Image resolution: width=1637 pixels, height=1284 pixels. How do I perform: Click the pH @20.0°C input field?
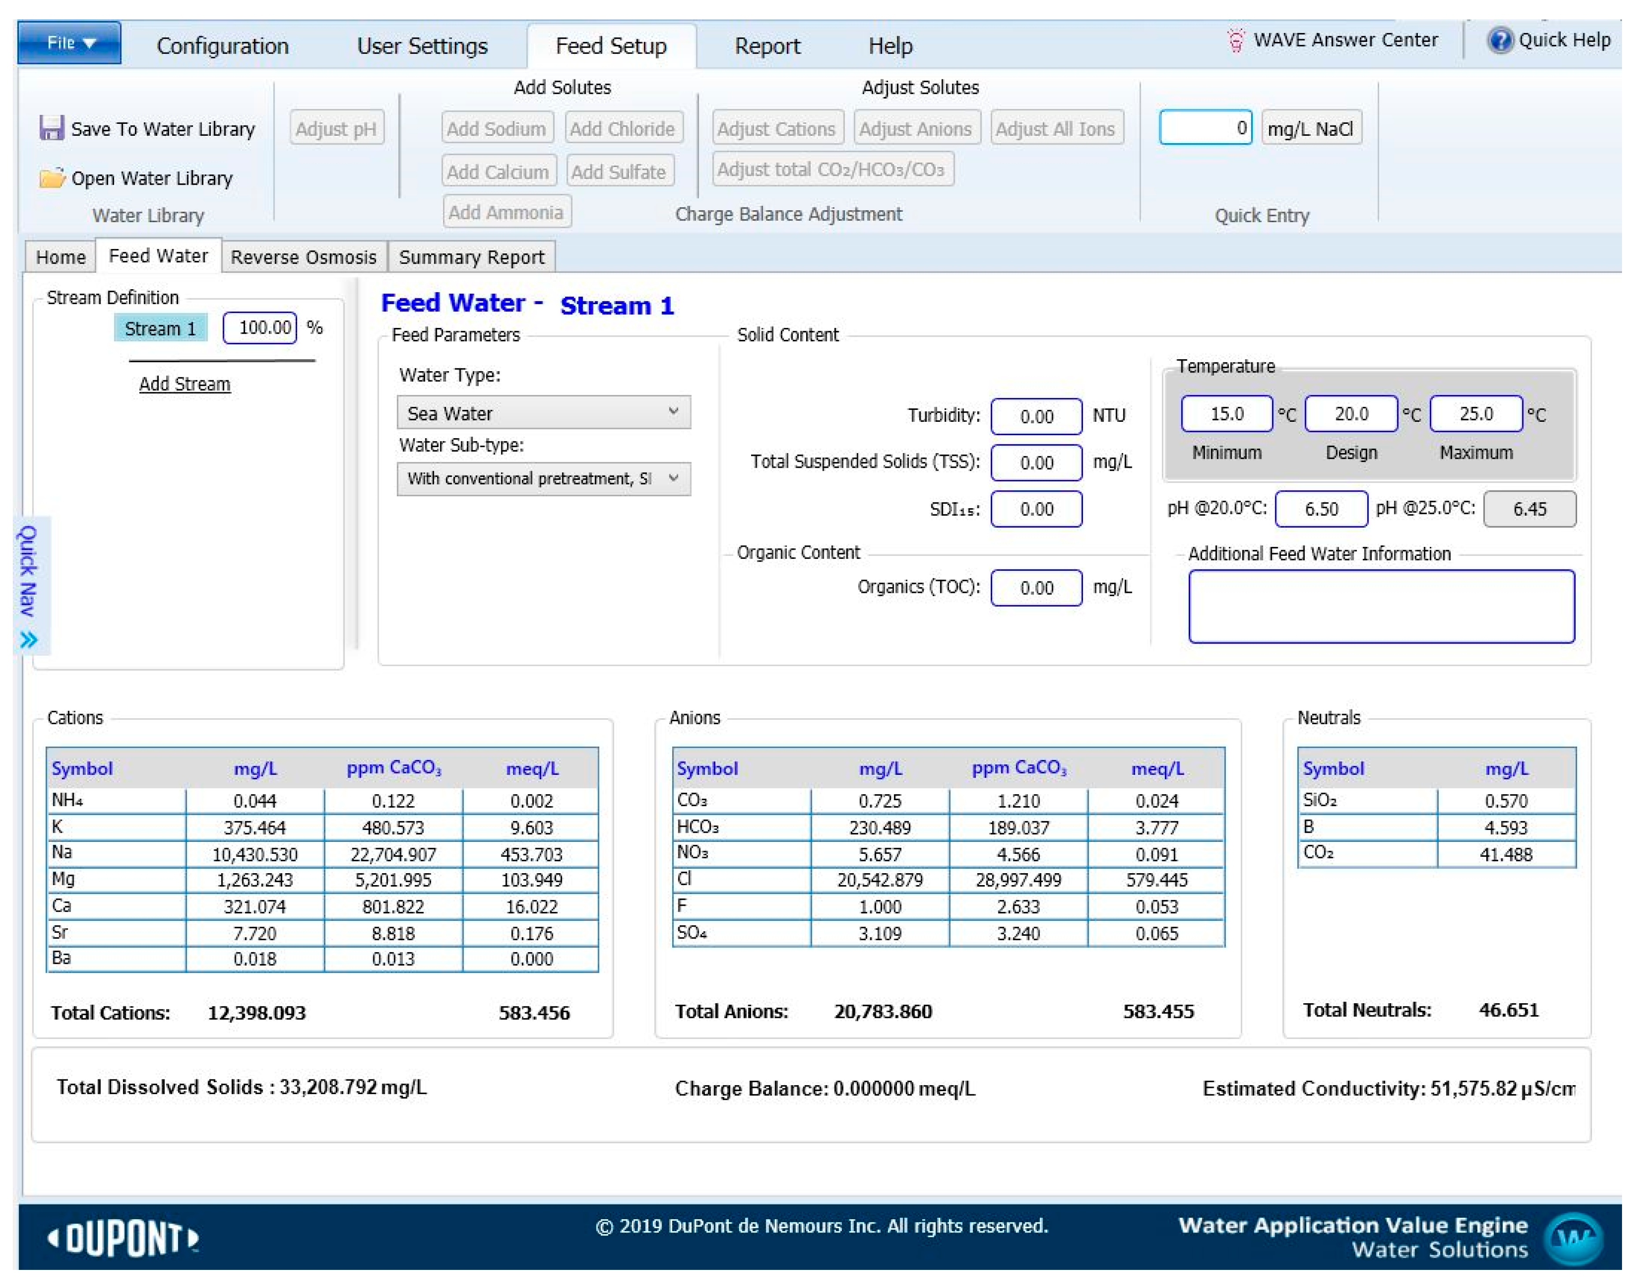(1321, 509)
